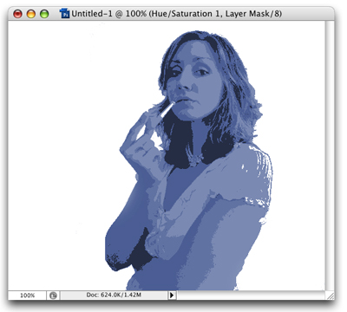Click the 100% zoom level field
Screen dimensions: 347x312
point(27,296)
